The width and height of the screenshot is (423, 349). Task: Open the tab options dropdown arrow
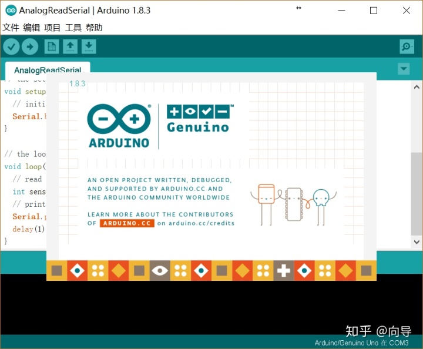pos(404,69)
